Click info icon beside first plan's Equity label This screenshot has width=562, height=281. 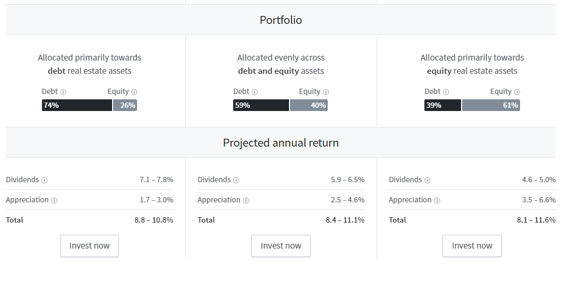(134, 92)
